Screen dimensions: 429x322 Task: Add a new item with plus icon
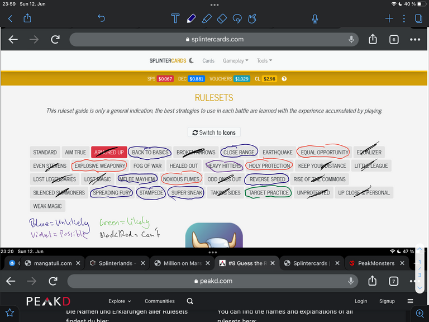tap(389, 18)
